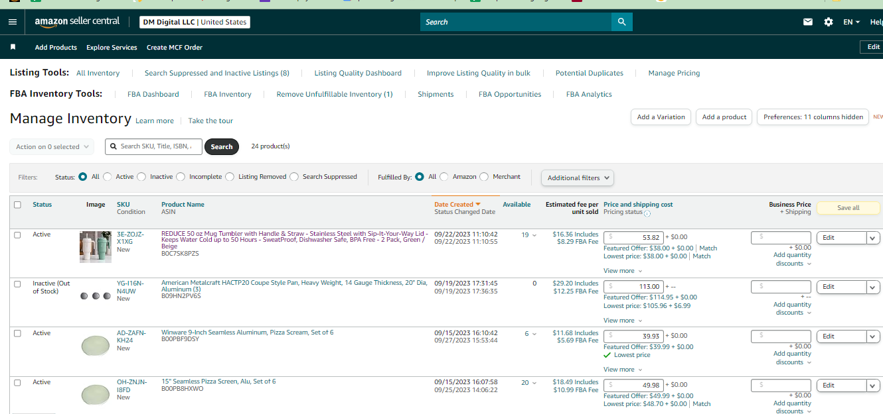Click the 53.82 price input field
The width and height of the screenshot is (883, 414).
tap(633, 237)
